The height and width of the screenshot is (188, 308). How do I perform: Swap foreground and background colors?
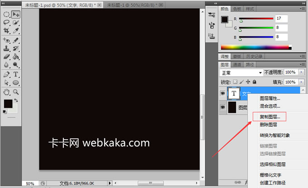click(16, 100)
